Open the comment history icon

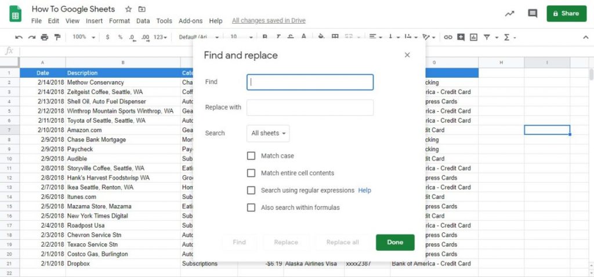532,13
